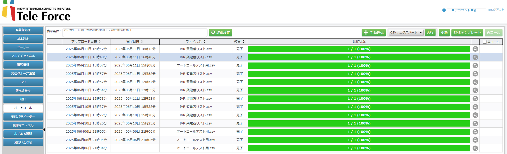Collapse sidebar using the black arrow handle

click(44, 130)
